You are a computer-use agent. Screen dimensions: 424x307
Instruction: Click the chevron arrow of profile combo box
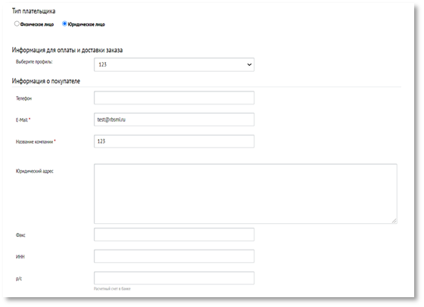click(x=249, y=64)
